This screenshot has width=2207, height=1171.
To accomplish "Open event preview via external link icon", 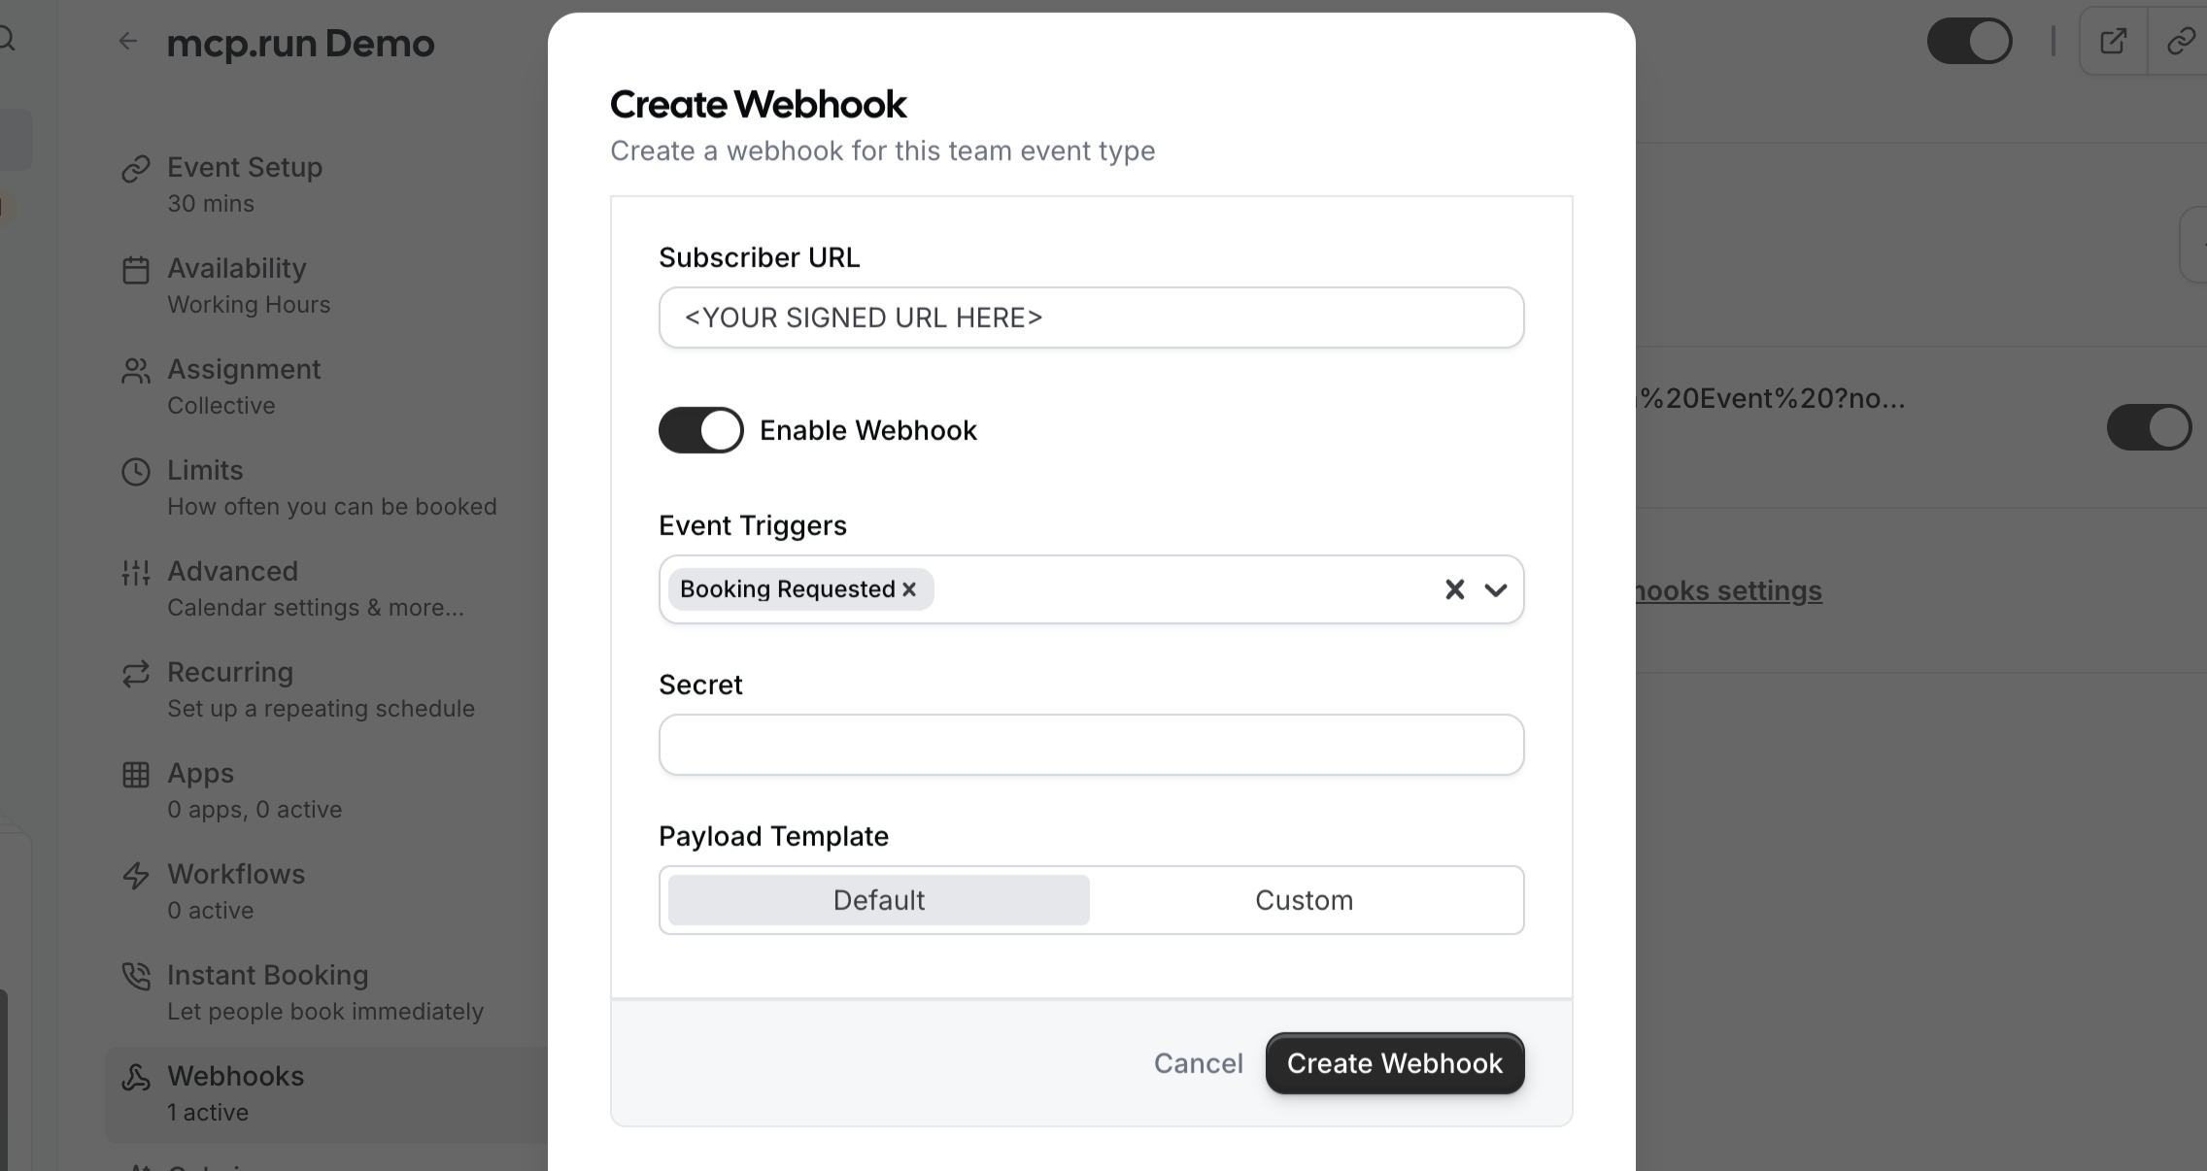I will (x=2113, y=41).
